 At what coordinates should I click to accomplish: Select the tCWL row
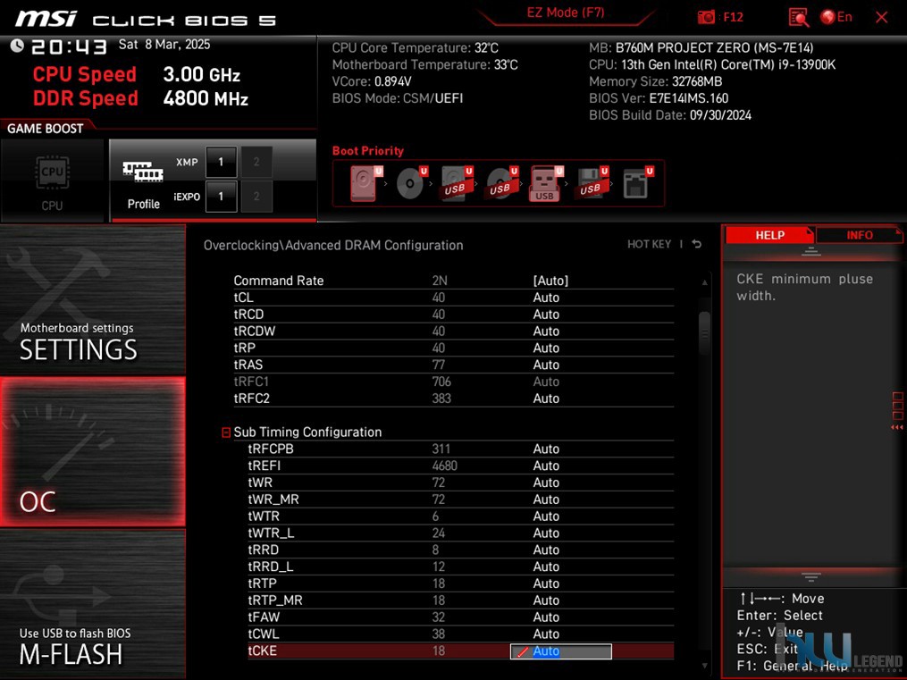[460, 634]
